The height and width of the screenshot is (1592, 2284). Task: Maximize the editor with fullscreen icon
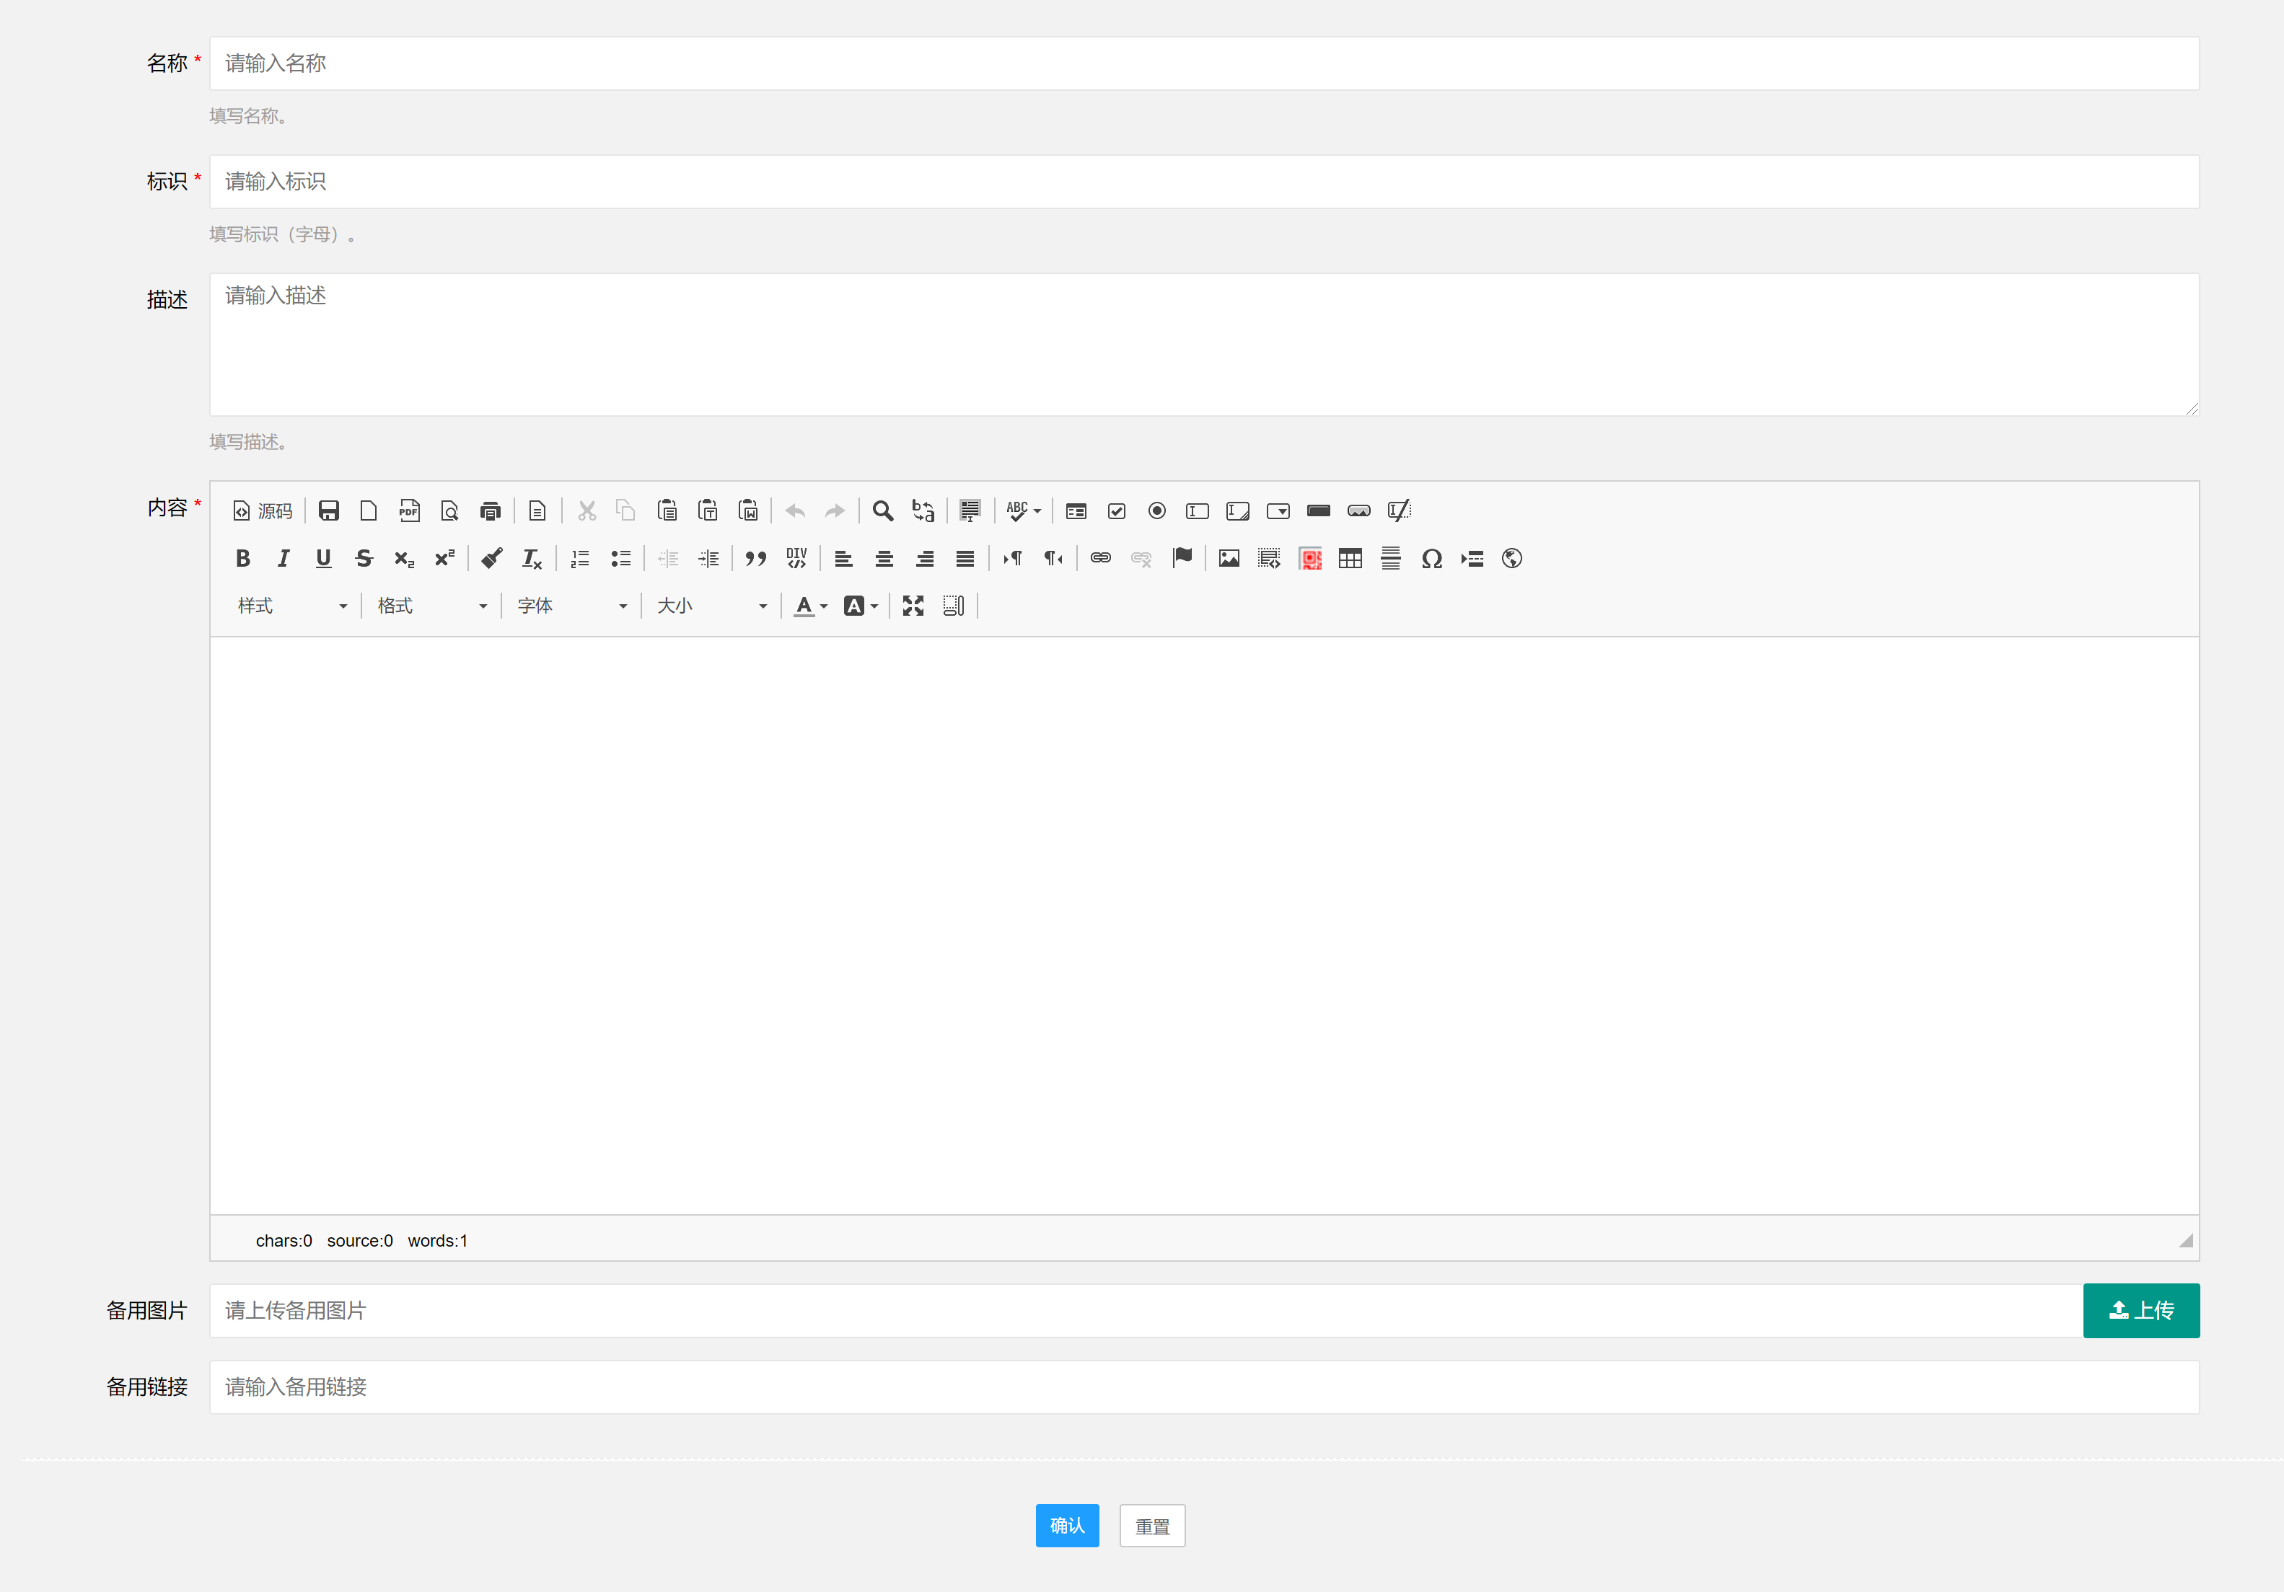pos(913,606)
